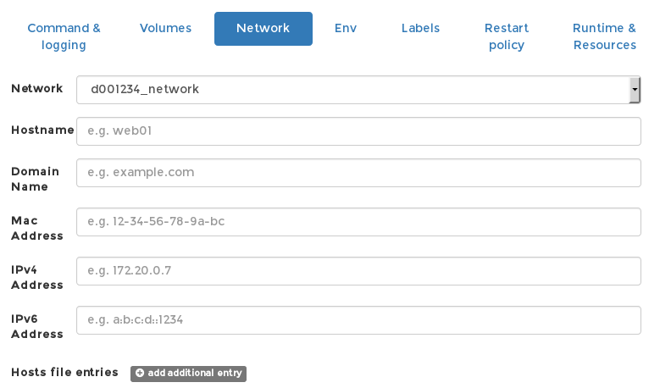The height and width of the screenshot is (388, 660).
Task: Click the add additional entry button
Action: tap(189, 374)
